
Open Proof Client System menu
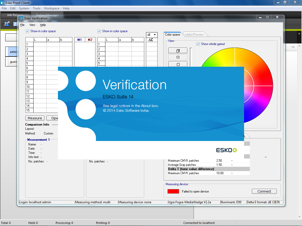24,8
